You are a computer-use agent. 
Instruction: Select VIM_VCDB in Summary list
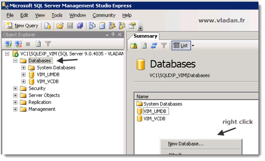coord(154,119)
